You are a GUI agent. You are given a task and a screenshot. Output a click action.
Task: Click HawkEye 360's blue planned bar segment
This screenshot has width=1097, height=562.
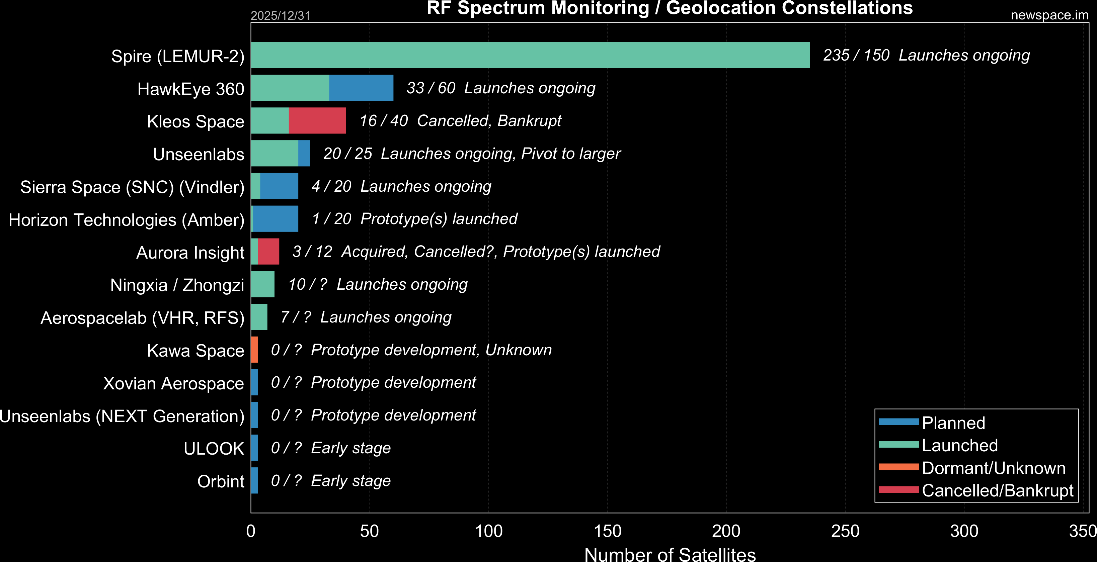361,88
